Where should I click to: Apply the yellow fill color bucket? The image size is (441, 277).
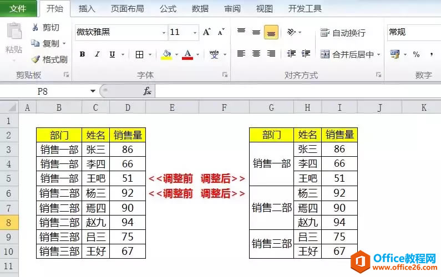coord(166,54)
